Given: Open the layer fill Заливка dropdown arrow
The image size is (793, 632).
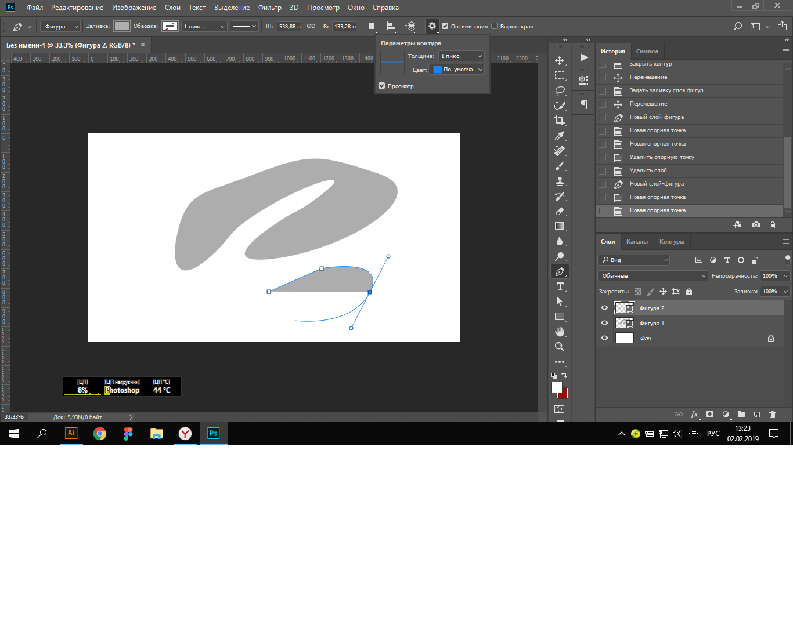Looking at the screenshot, I should (x=785, y=292).
